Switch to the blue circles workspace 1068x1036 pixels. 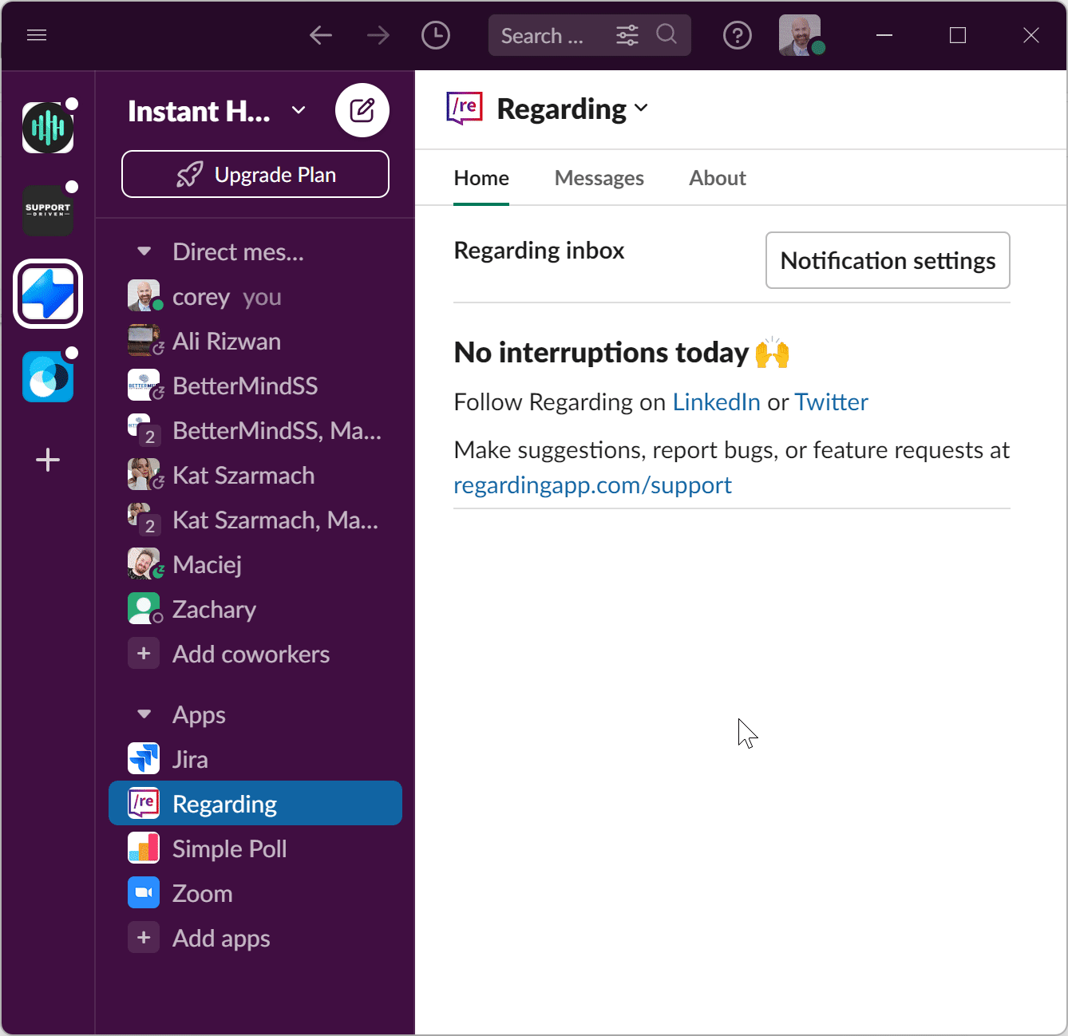coord(48,377)
